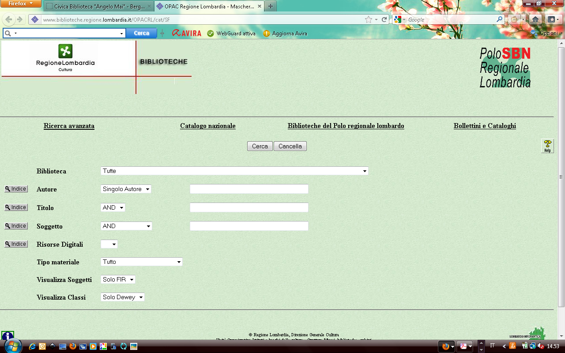
Task: Open the Titolo AND operator dropdown
Action: coord(113,207)
